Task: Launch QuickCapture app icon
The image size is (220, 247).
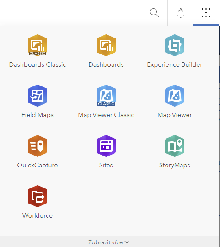Action: pos(38,146)
